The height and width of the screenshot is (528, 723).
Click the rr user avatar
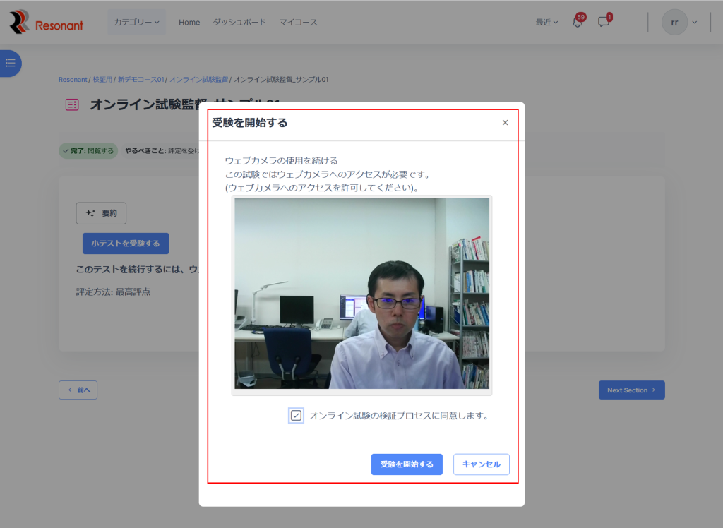[x=674, y=22]
